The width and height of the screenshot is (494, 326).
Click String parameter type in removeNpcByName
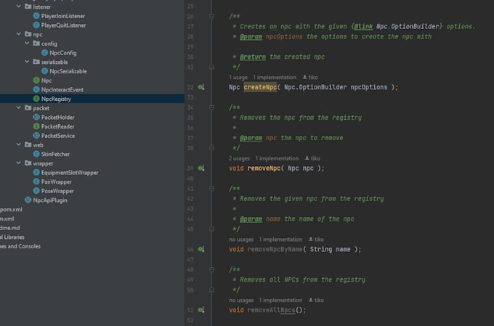(321, 250)
